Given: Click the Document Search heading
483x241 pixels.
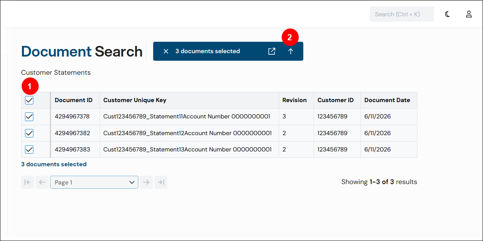Looking at the screenshot, I should pyautogui.click(x=82, y=51).
